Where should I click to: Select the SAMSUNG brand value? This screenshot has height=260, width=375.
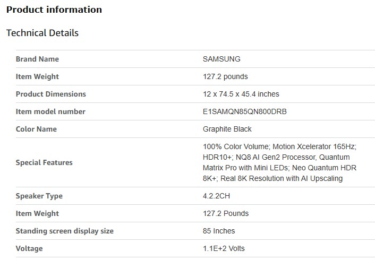coord(221,59)
